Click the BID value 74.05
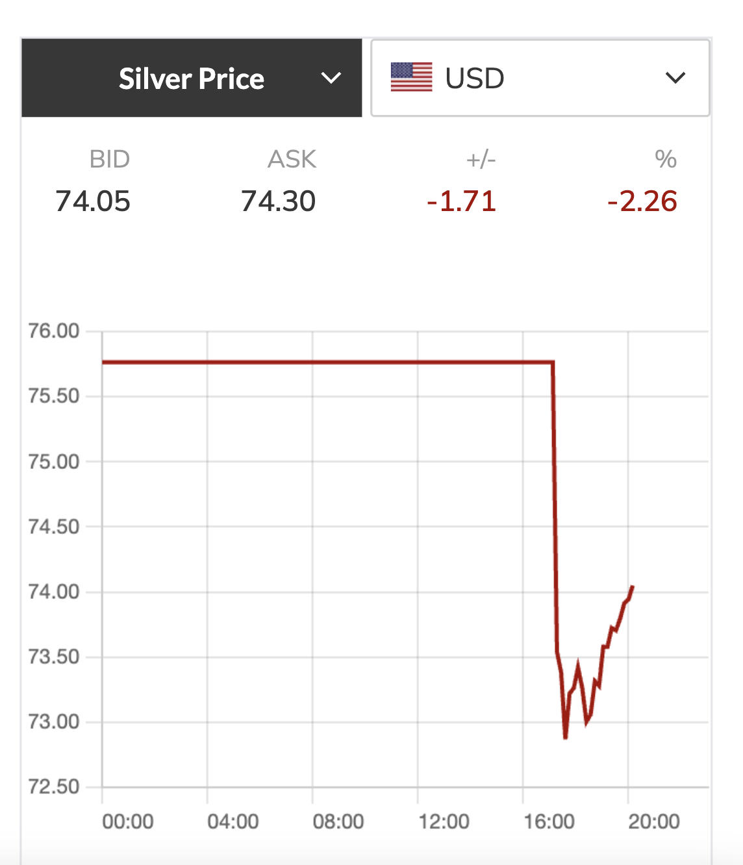This screenshot has height=865, width=743. pos(93,201)
